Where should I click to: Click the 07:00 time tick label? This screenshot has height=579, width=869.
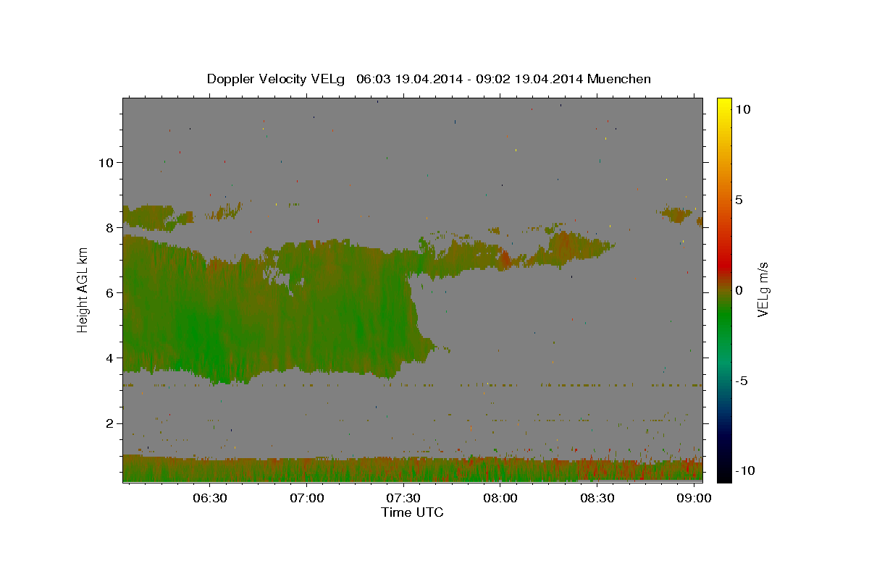(307, 498)
